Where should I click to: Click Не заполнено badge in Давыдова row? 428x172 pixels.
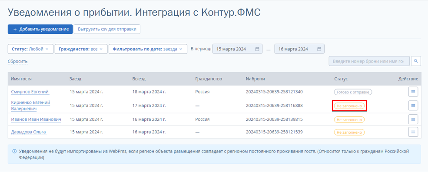pyautogui.click(x=349, y=132)
